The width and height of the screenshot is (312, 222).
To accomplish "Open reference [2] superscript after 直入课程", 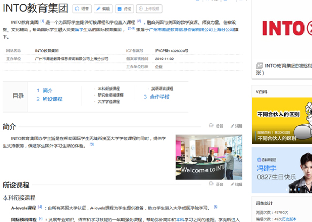I will click(139, 21).
